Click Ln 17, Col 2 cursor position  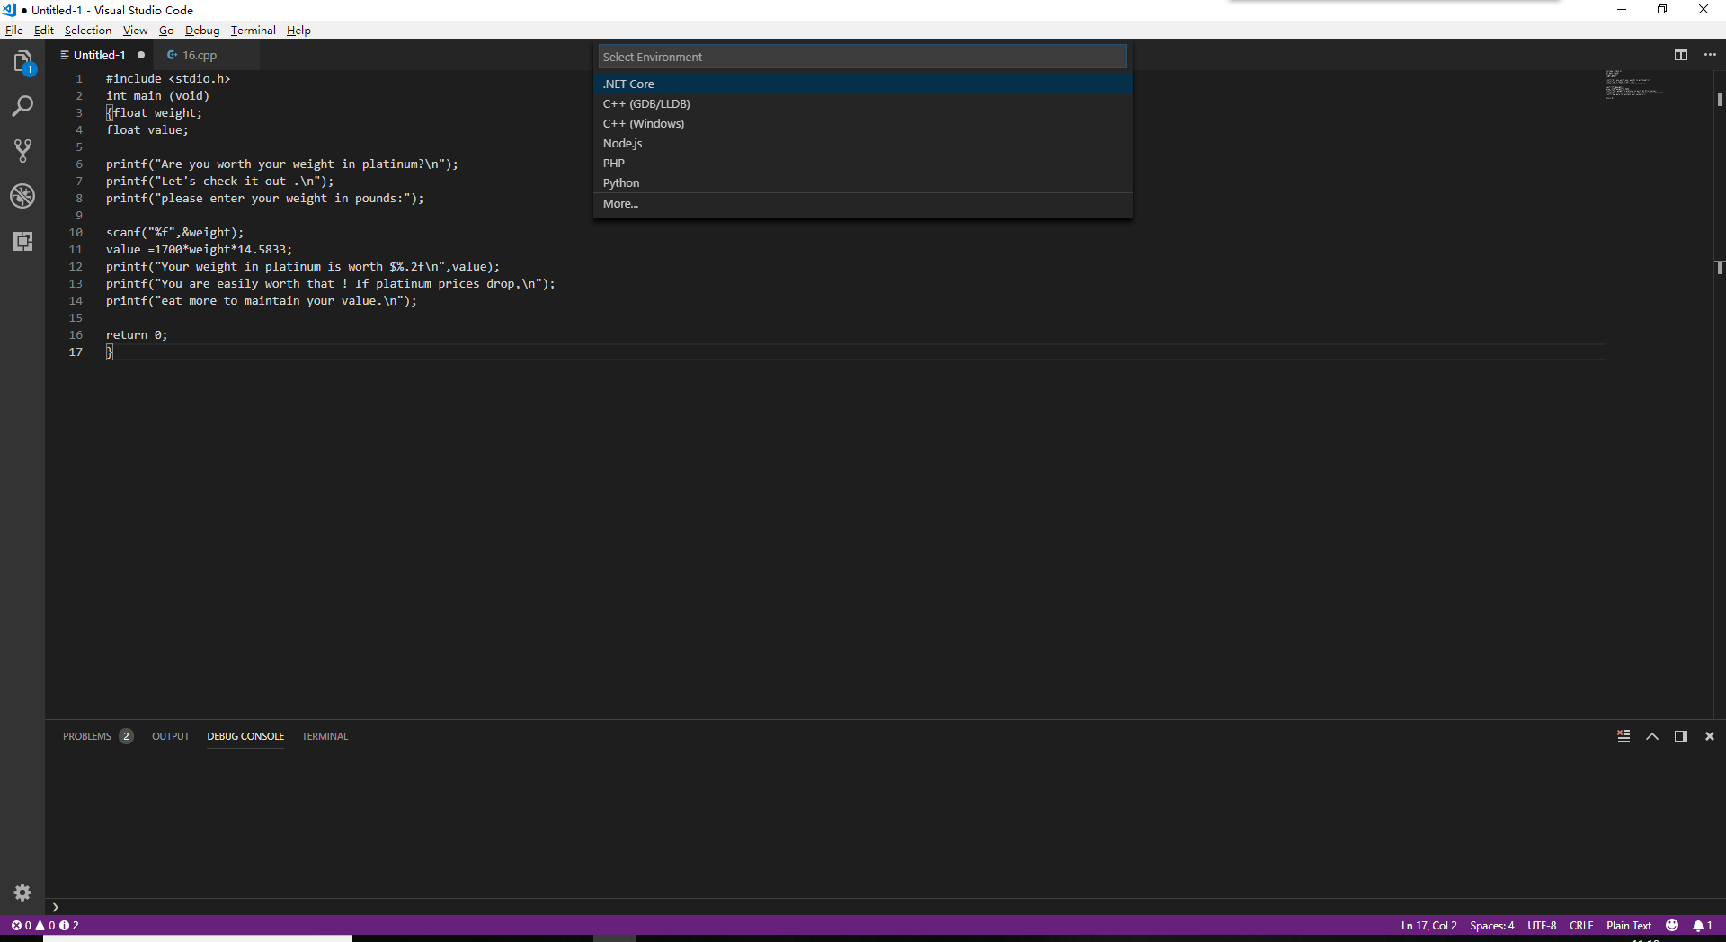pos(1428,925)
